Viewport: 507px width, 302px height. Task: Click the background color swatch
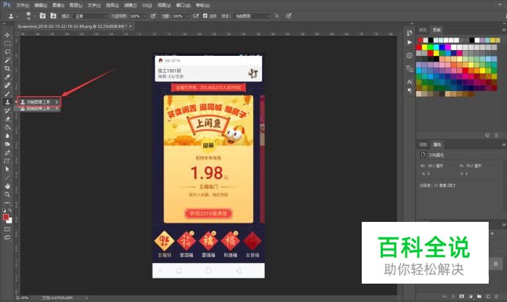click(x=10, y=221)
